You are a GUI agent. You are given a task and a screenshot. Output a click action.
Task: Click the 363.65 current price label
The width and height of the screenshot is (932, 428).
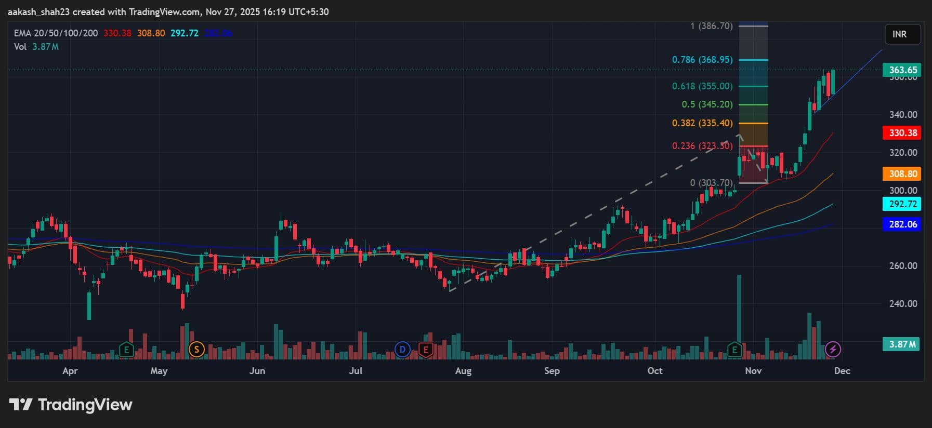pyautogui.click(x=902, y=70)
